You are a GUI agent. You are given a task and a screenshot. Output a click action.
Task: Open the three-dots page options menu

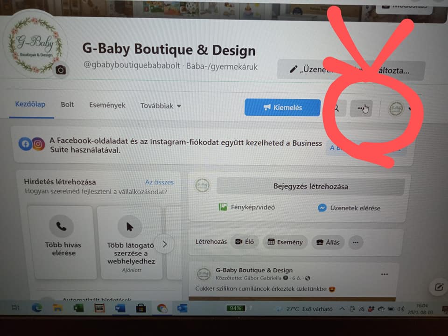361,108
